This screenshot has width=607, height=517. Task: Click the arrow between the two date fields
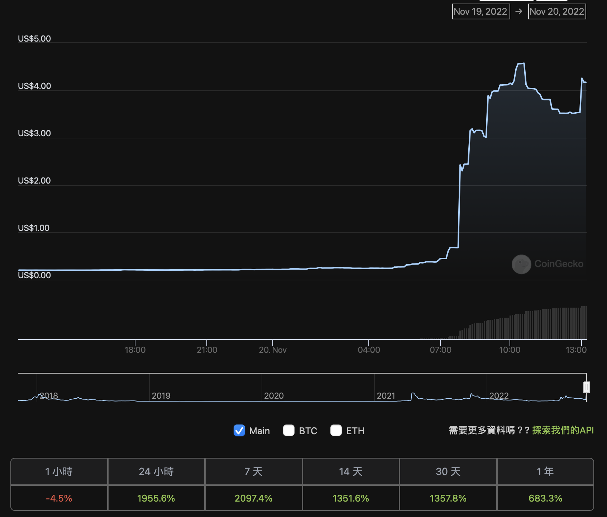click(x=519, y=11)
